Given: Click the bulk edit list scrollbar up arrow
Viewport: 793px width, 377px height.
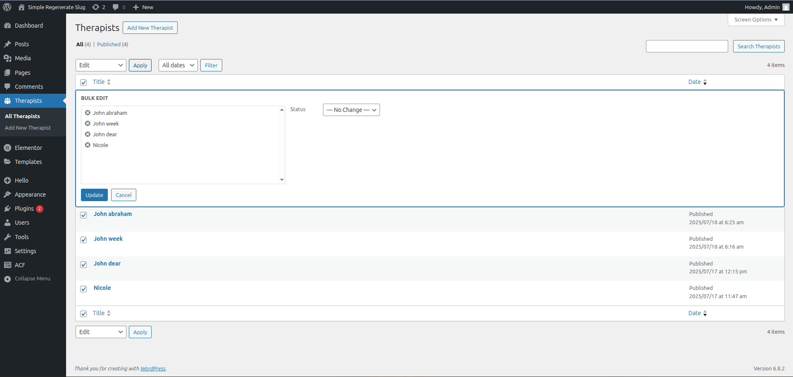Looking at the screenshot, I should point(282,109).
